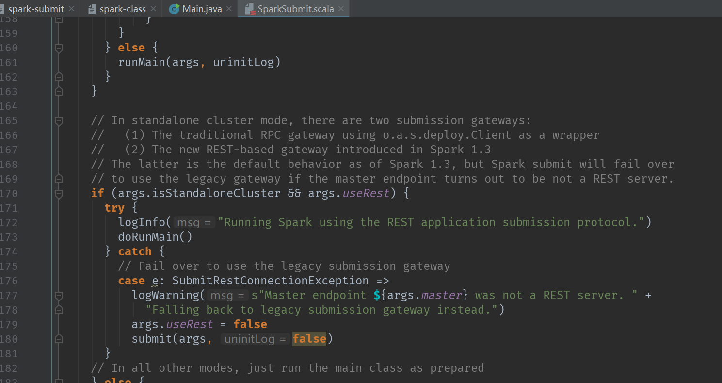Image resolution: width=722 pixels, height=383 pixels.
Task: Click the runMain method call
Action: click(x=141, y=62)
